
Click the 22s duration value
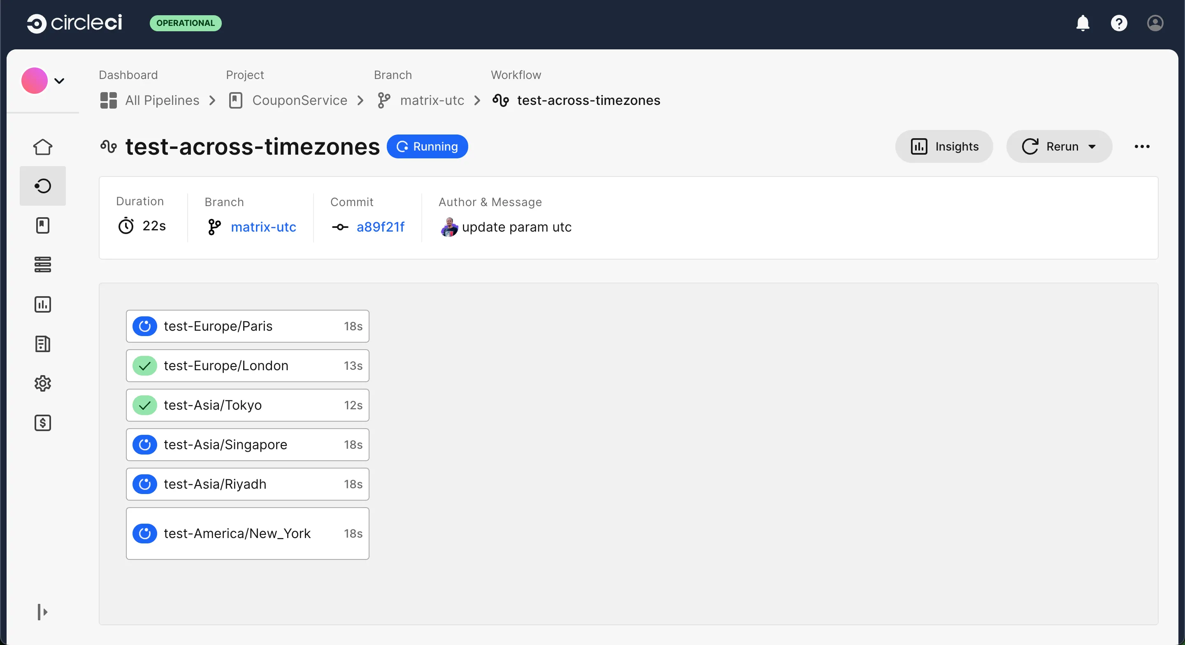tap(154, 226)
